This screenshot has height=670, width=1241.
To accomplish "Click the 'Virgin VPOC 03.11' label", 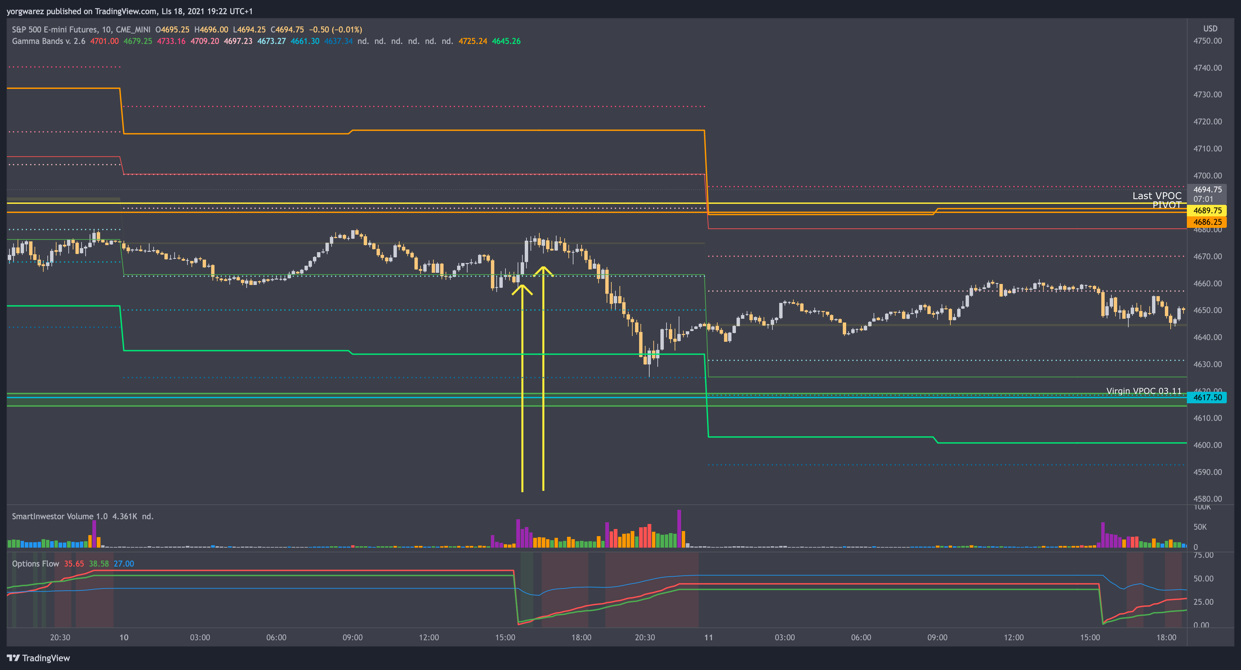I will [x=1144, y=391].
